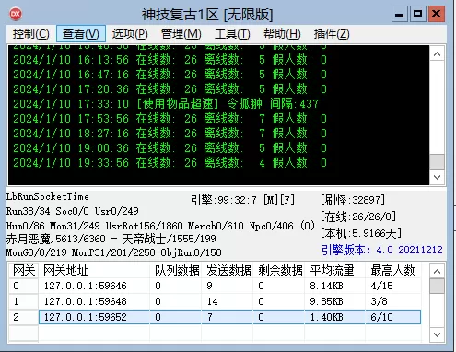Click the LbRunSocketTime label
456x352 pixels.
48,196
